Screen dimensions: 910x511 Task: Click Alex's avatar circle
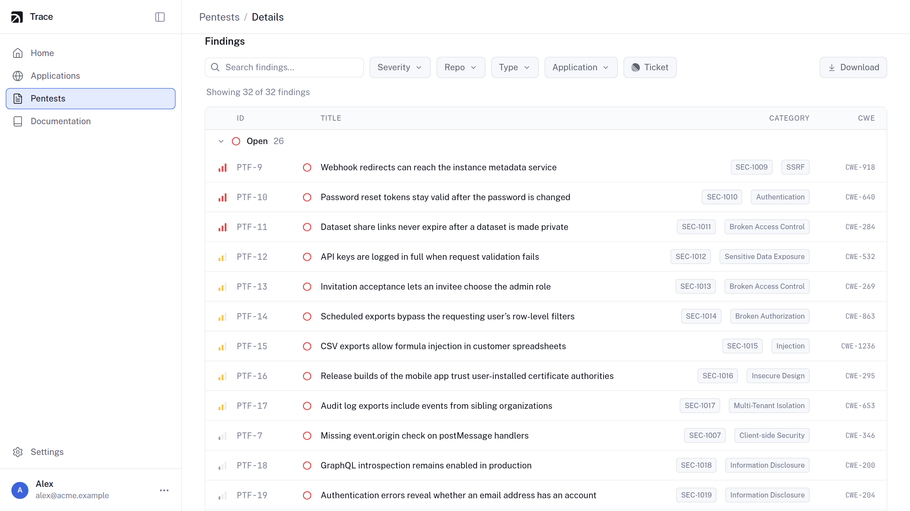pyautogui.click(x=20, y=490)
